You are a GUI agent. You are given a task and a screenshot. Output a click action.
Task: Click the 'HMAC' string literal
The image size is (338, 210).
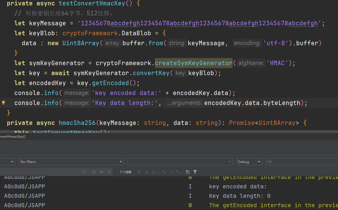tap(277, 63)
